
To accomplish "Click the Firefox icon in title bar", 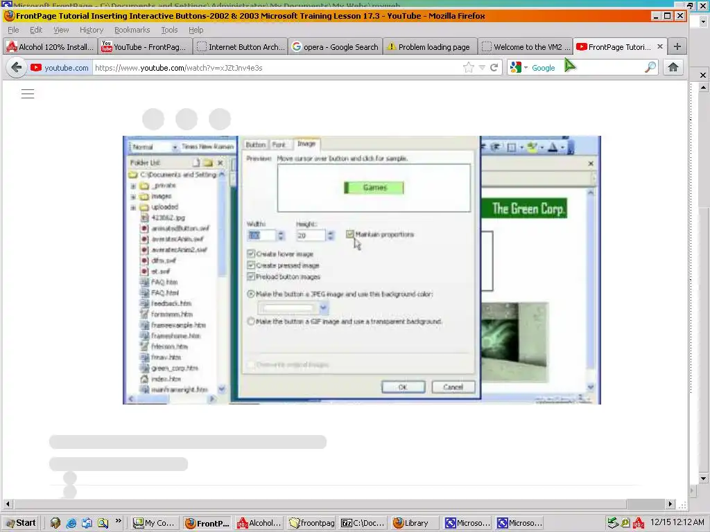I will pyautogui.click(x=9, y=16).
